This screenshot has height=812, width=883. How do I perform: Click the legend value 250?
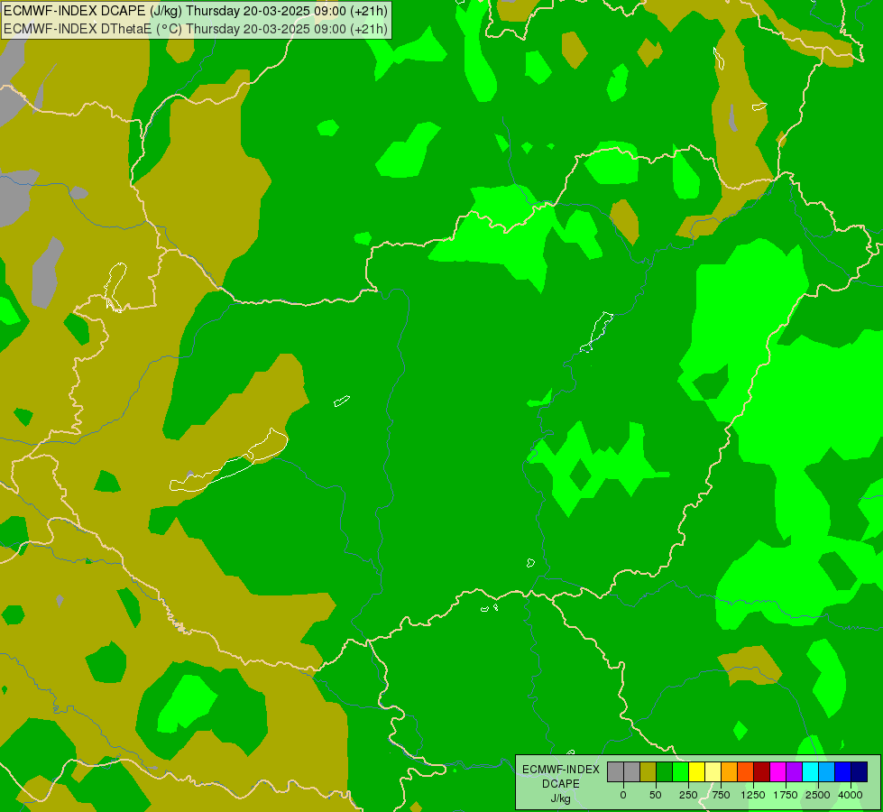click(688, 795)
